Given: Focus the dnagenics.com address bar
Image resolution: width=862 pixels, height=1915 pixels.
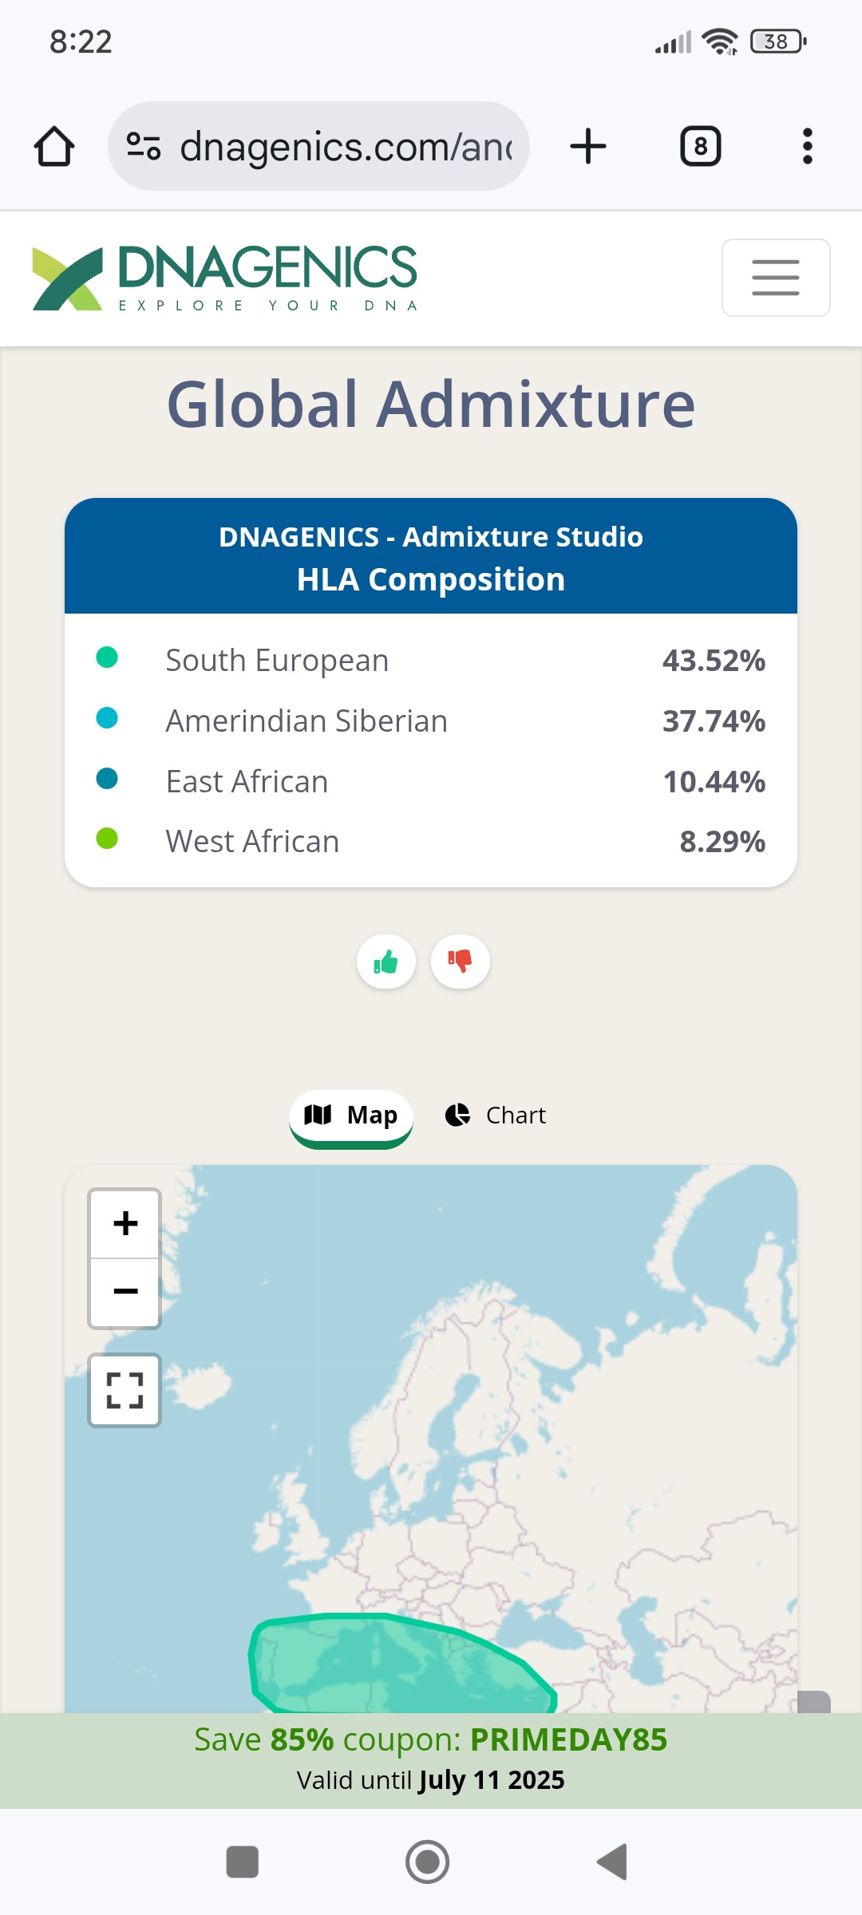Looking at the screenshot, I should coord(345,147).
